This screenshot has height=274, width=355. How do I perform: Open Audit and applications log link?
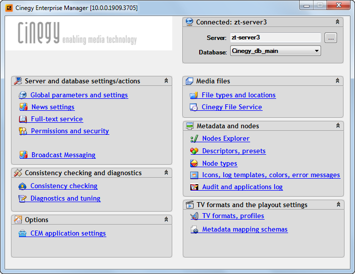click(242, 187)
